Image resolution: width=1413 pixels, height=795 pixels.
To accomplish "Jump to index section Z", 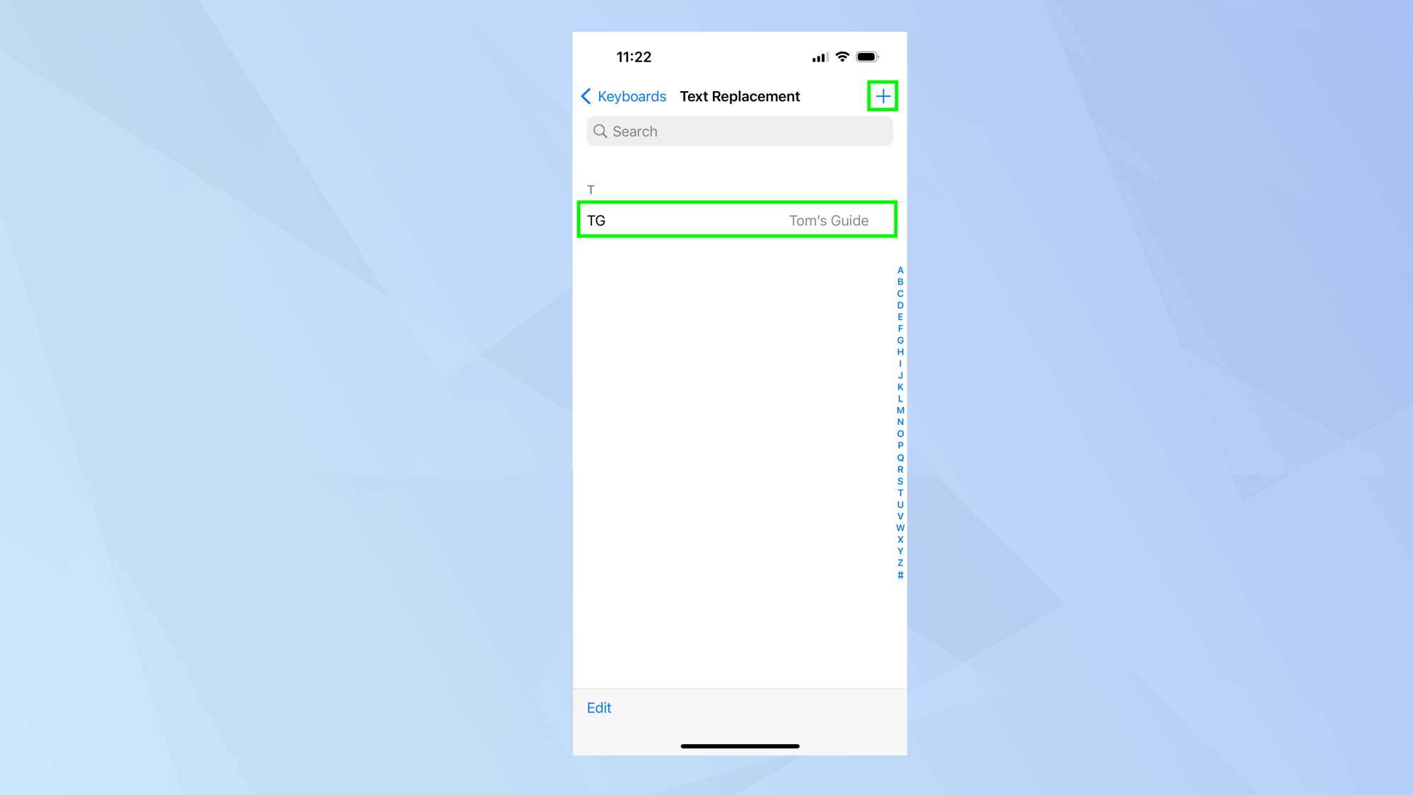I will tap(899, 563).
